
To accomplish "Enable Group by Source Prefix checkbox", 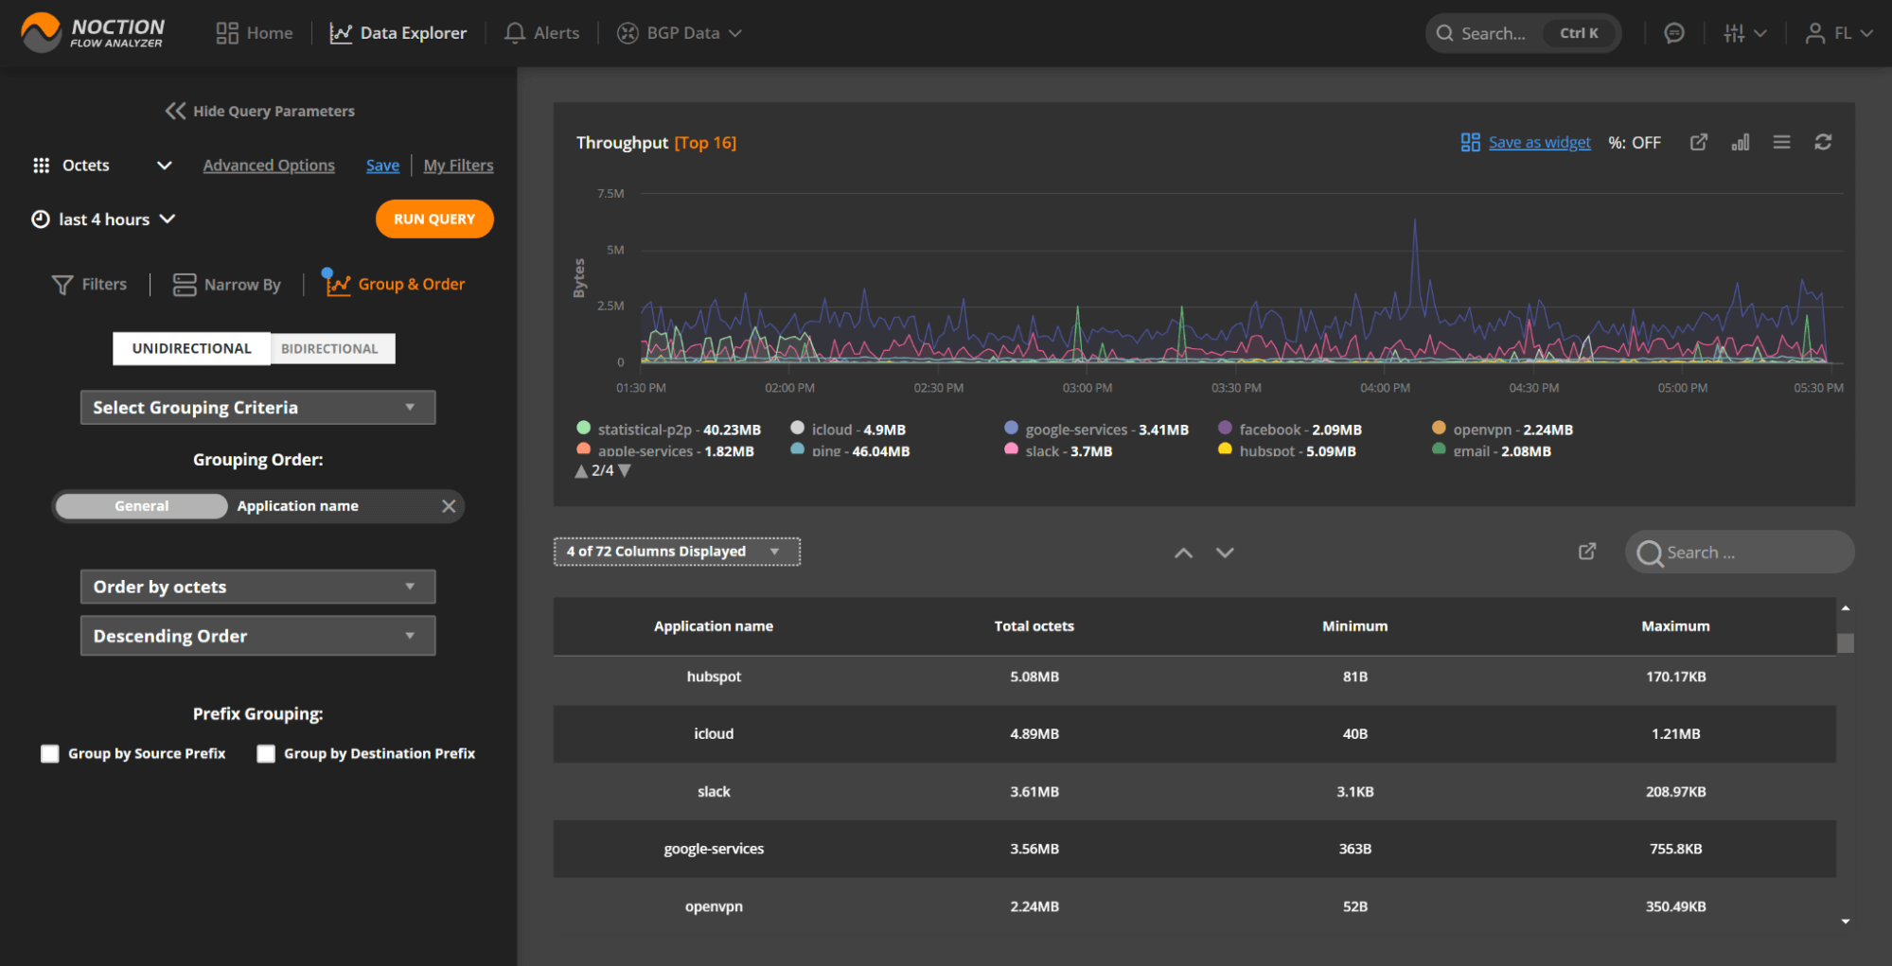I will point(50,754).
